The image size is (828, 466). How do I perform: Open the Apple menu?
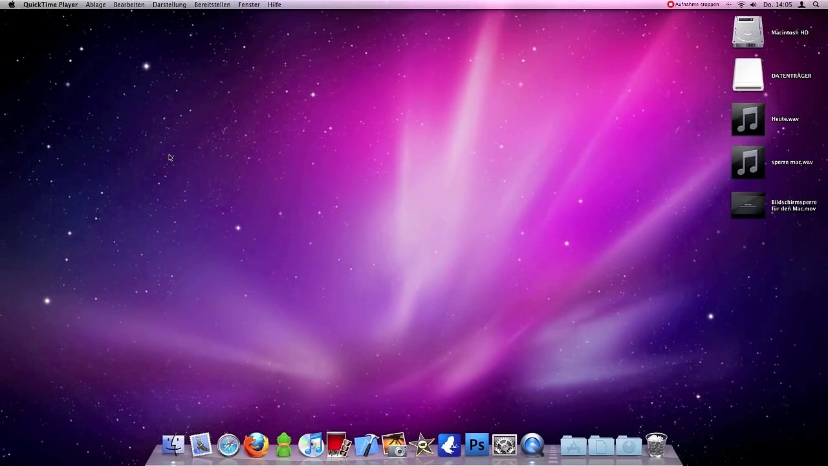pos(11,5)
